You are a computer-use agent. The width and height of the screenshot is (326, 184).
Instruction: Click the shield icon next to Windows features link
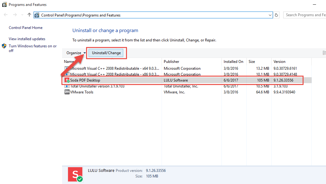click(4, 46)
